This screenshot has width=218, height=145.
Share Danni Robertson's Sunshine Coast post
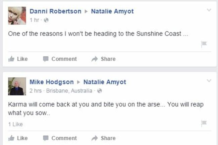103,59
